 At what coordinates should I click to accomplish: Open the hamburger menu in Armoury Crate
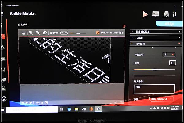point(2,14)
